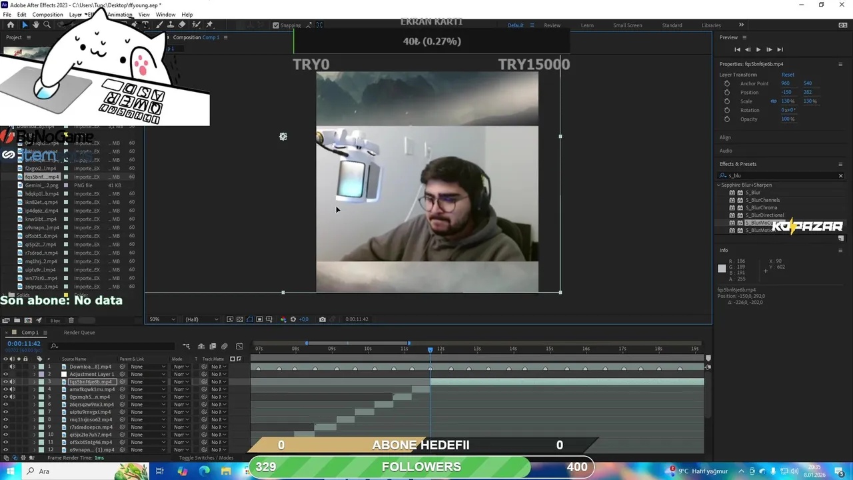Go to the Home workspace icon
The height and width of the screenshot is (480, 853).
[11, 25]
